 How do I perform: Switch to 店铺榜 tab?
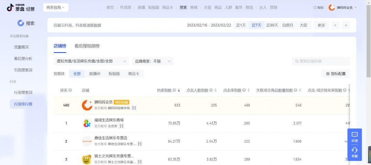point(60,46)
